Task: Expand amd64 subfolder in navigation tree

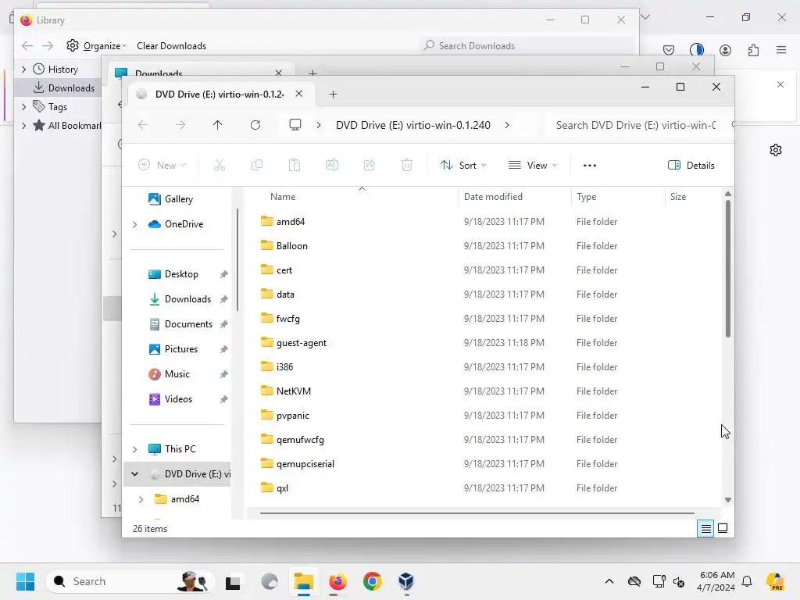Action: coord(141,499)
